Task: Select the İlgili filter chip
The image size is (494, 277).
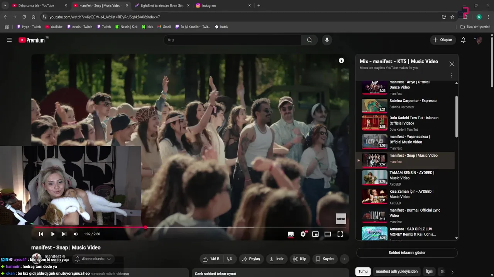Action: pyautogui.click(x=429, y=271)
